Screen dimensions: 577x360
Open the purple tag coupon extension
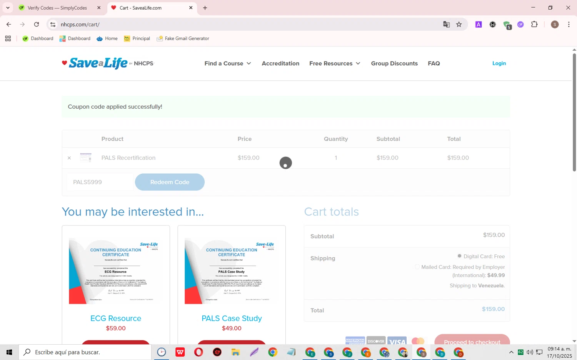coord(520,24)
